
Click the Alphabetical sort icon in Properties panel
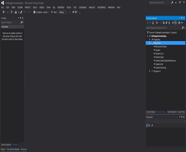pos(149,126)
